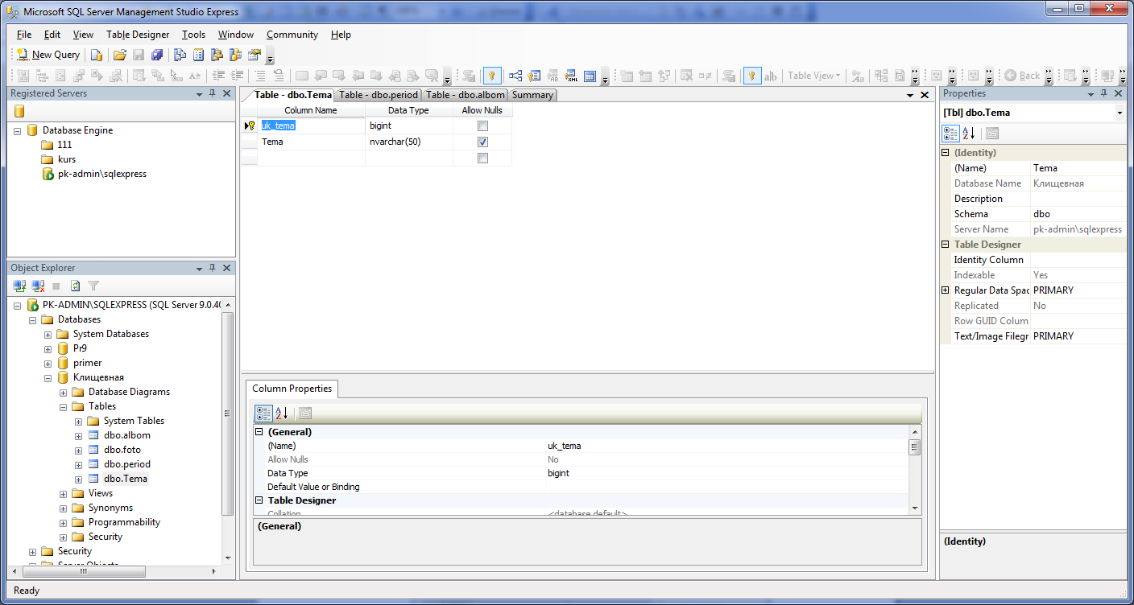Click the Back navigation button
The image size is (1134, 605).
[1023, 76]
